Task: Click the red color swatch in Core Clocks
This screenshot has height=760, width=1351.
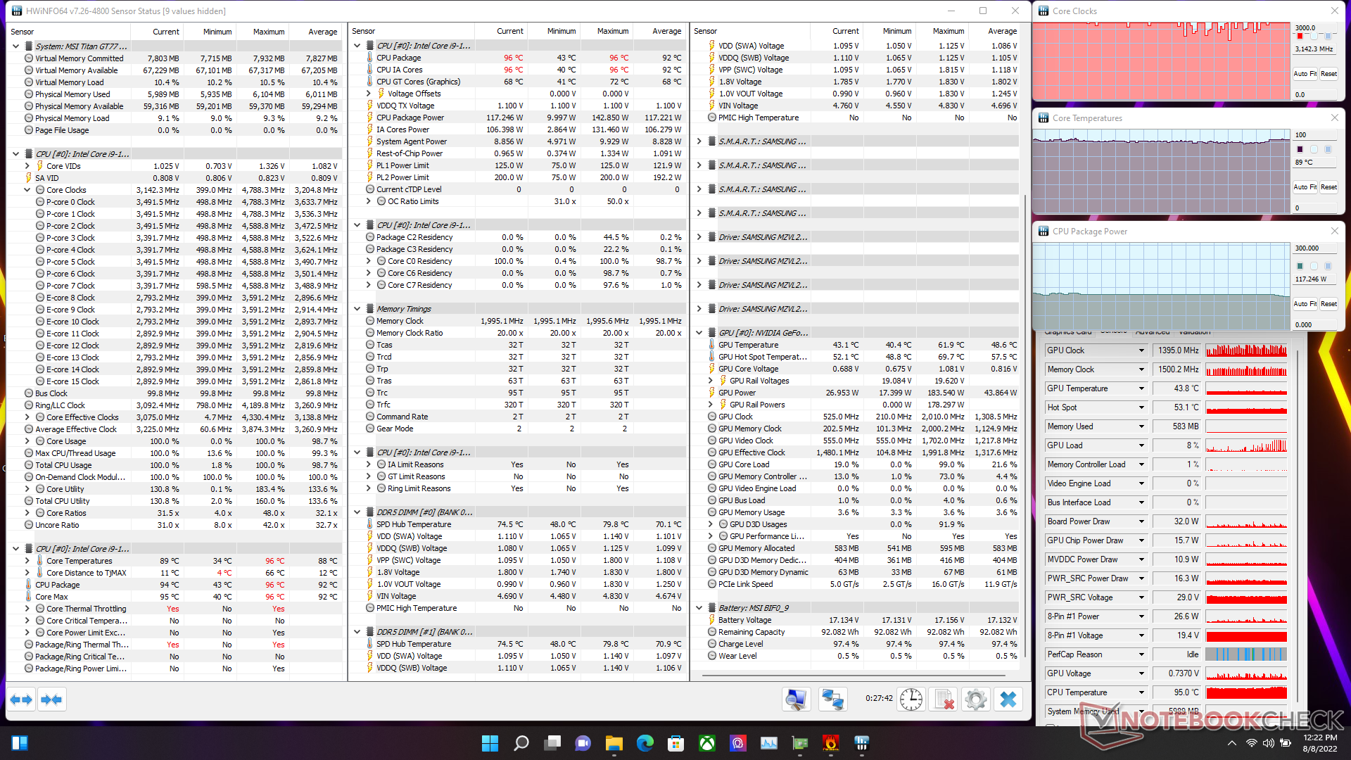Action: coord(1300,36)
